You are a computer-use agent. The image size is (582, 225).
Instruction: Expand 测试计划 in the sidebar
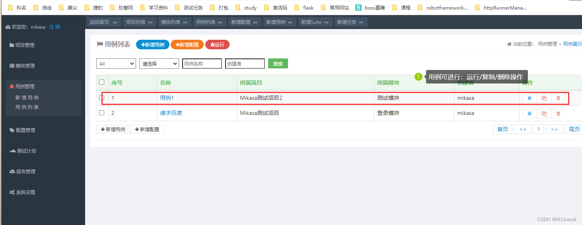(x=23, y=151)
